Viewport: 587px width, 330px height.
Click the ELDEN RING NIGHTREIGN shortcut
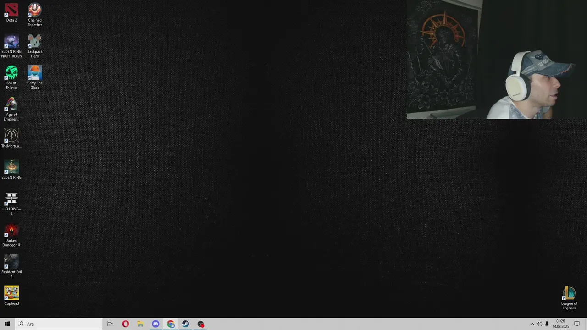(x=11, y=46)
